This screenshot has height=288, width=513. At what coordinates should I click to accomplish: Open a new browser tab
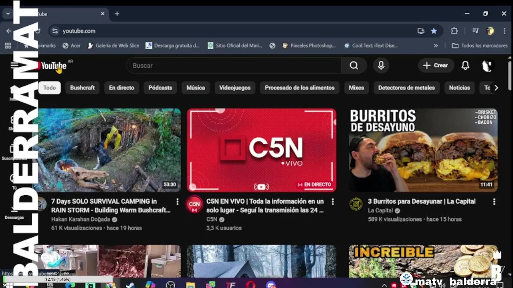[x=117, y=14]
